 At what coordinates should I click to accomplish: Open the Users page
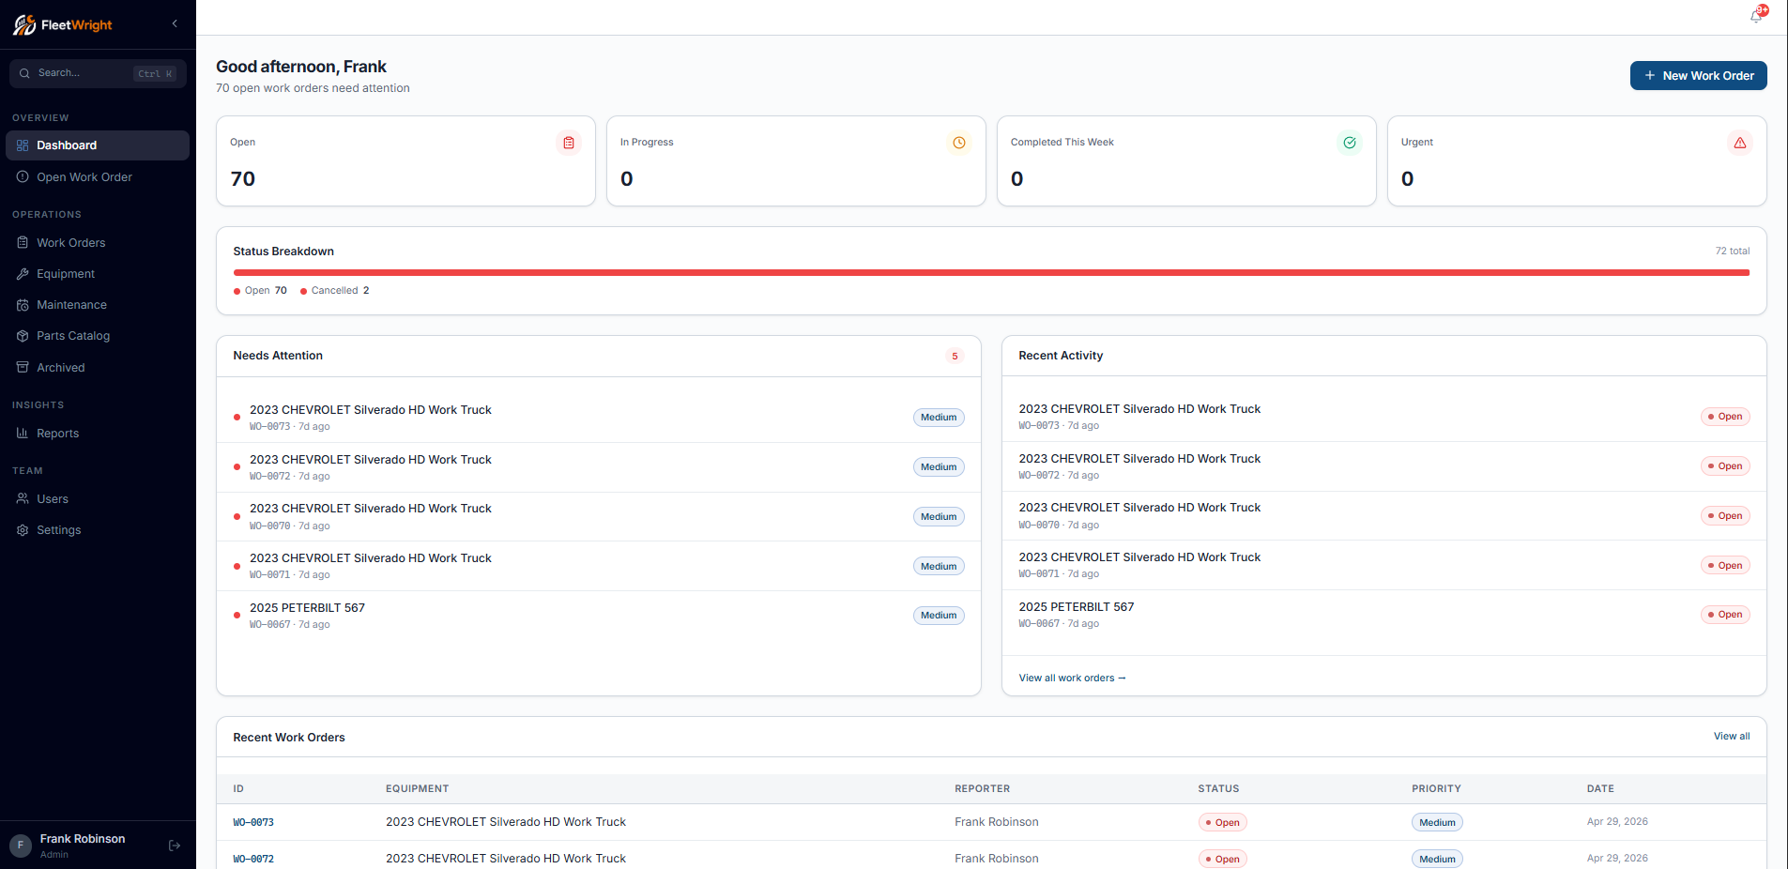coord(98,499)
